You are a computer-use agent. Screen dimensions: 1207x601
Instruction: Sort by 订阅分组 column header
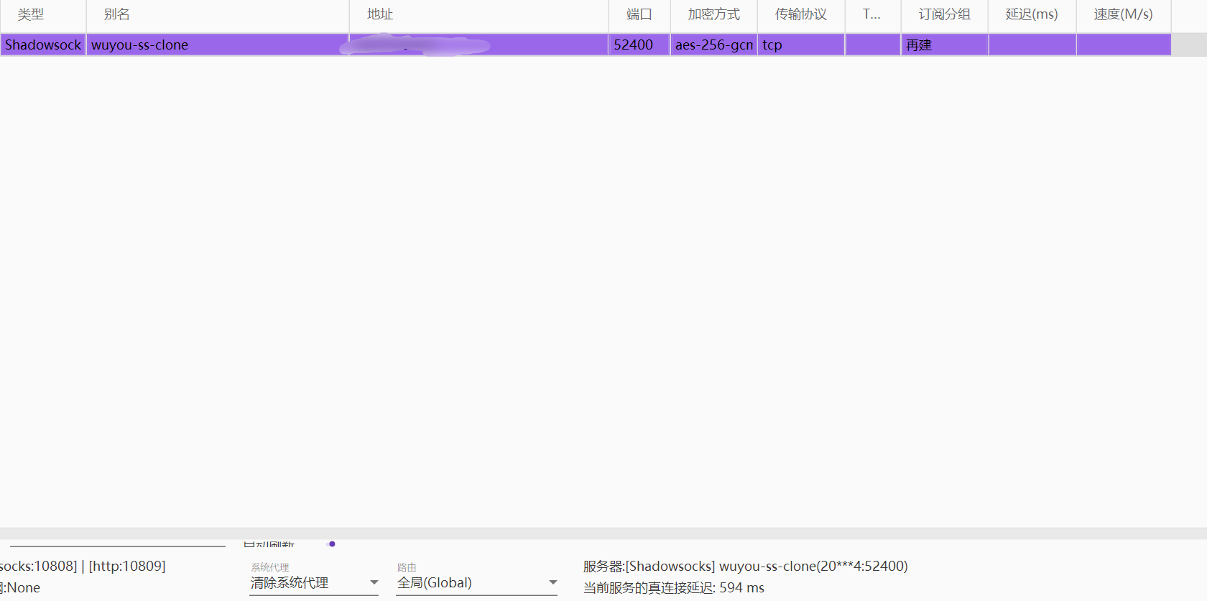pos(944,14)
